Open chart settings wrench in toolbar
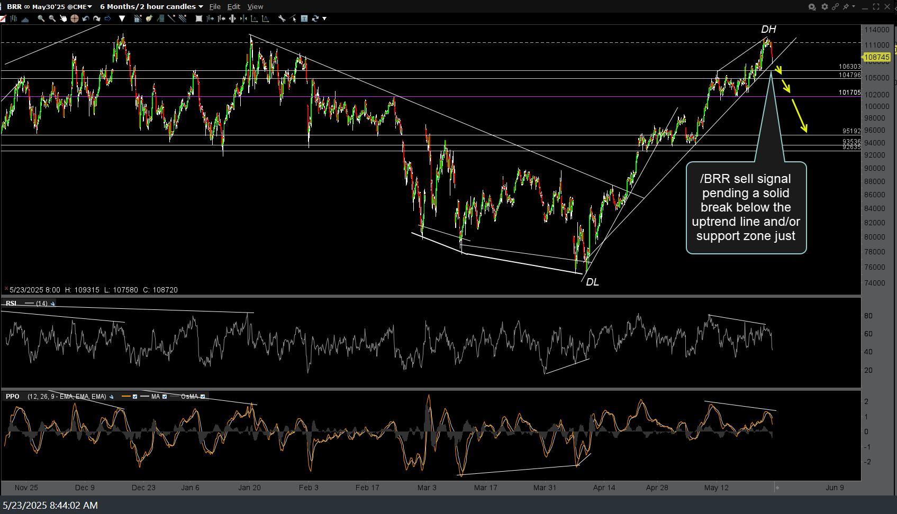The height and width of the screenshot is (514, 897). [x=282, y=19]
